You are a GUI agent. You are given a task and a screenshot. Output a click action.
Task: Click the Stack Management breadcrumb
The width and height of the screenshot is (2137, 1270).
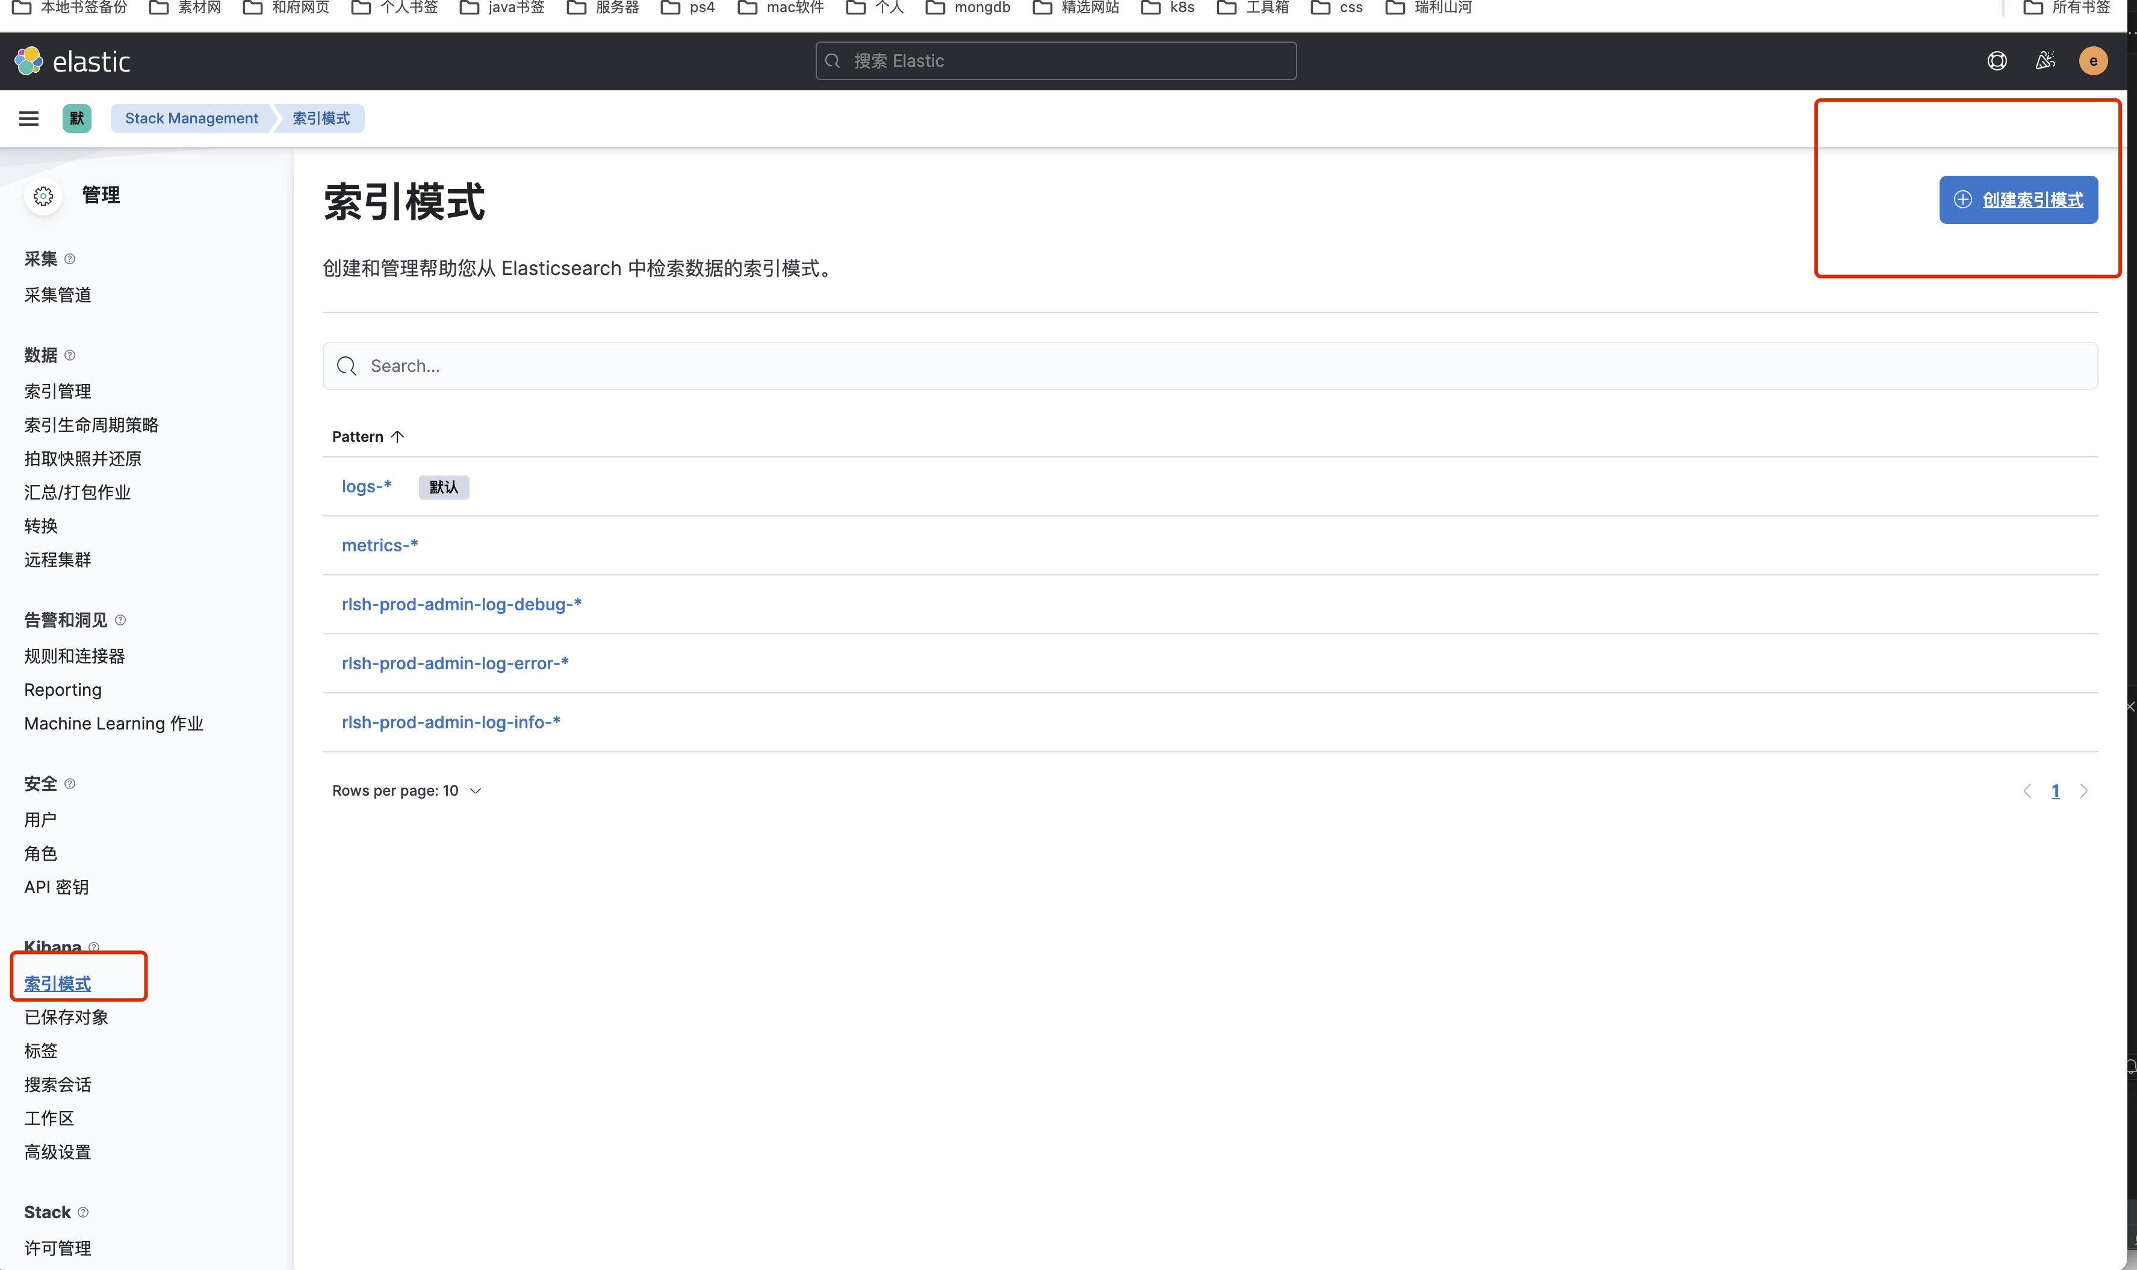(191, 118)
